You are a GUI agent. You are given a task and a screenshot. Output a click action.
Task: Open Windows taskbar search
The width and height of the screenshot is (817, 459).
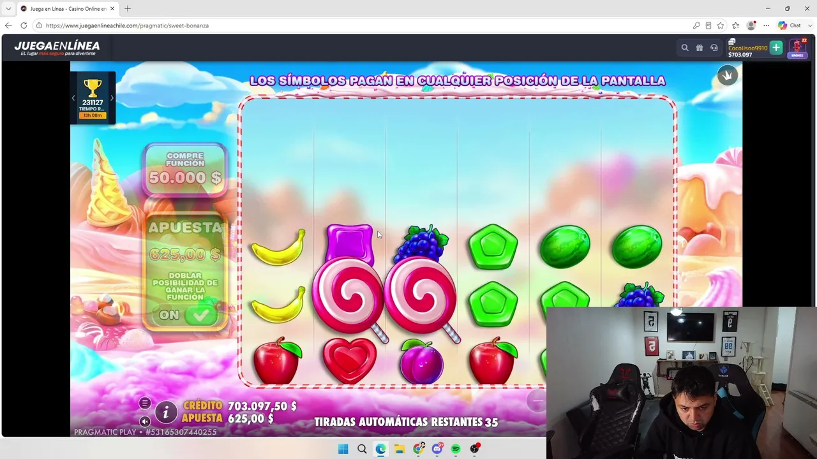pos(362,449)
